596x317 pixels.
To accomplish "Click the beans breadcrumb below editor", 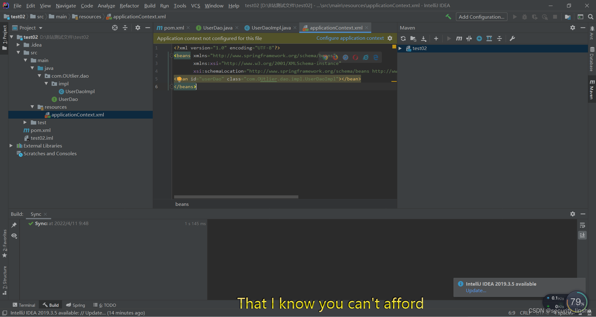I will coord(182,204).
